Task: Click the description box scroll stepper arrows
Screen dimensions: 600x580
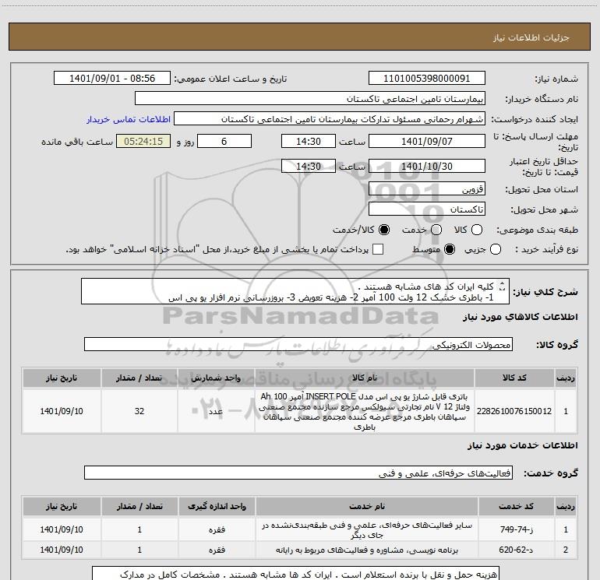Action: 503,286
